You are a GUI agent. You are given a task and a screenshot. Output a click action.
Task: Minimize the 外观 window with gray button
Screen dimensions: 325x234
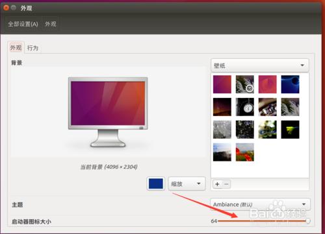point(14,8)
